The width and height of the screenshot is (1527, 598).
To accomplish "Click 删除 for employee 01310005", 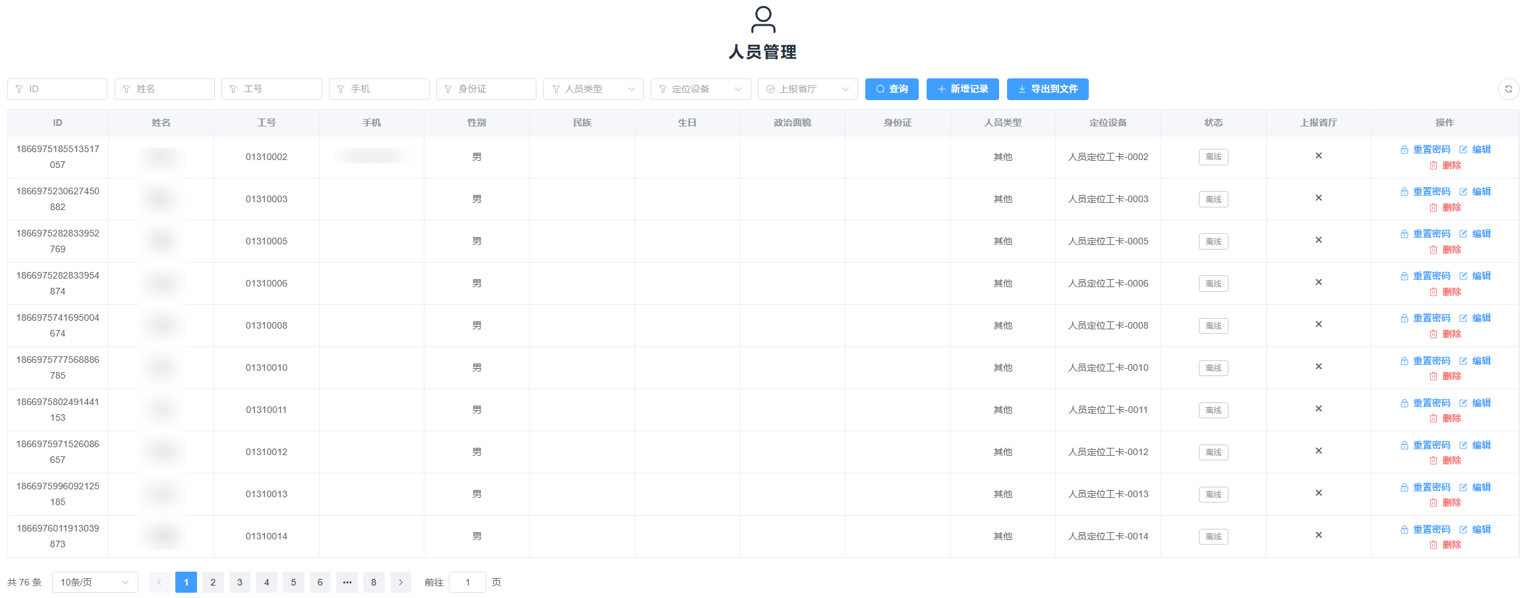I will (1445, 250).
